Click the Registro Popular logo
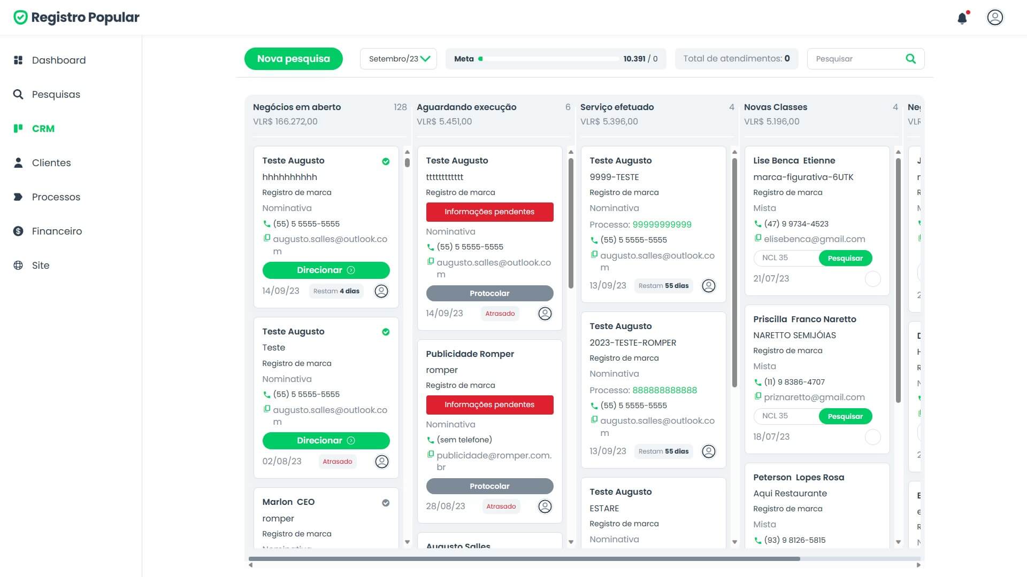This screenshot has width=1027, height=577. coord(76,18)
